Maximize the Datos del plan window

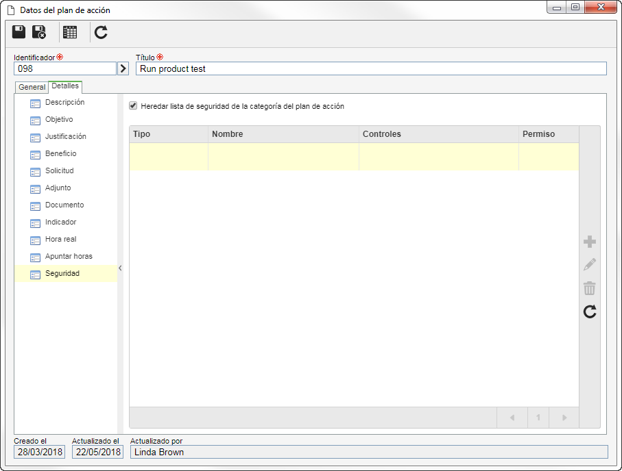click(575, 7)
